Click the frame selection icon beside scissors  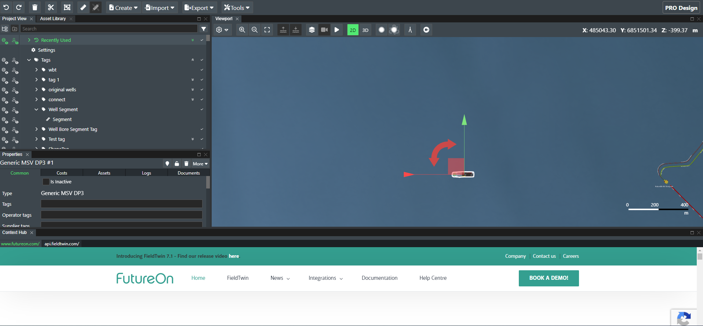(67, 7)
